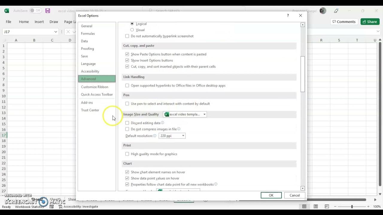383x215 pixels.
Task: Uncheck Show Insert Options buttons
Action: point(127,60)
